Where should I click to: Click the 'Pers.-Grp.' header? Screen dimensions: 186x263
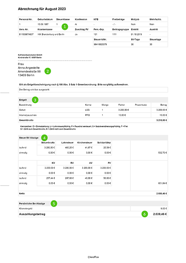(99, 30)
